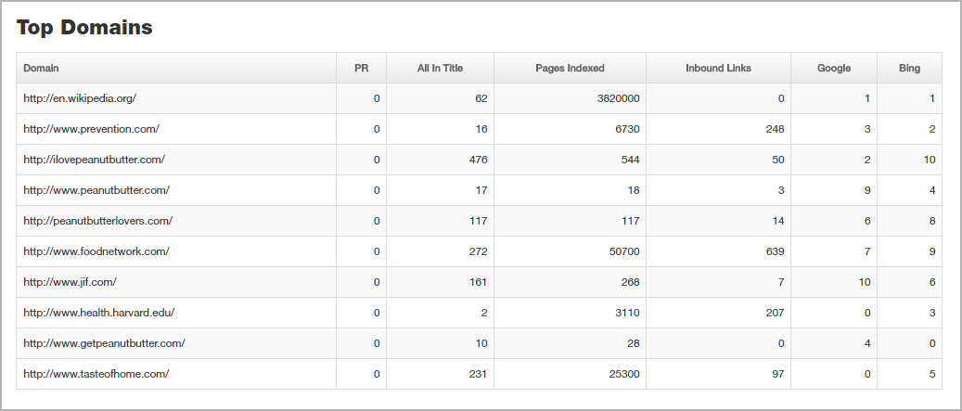Screen dimensions: 962x411
Task: Sort by the Inbound Links header
Action: [718, 68]
